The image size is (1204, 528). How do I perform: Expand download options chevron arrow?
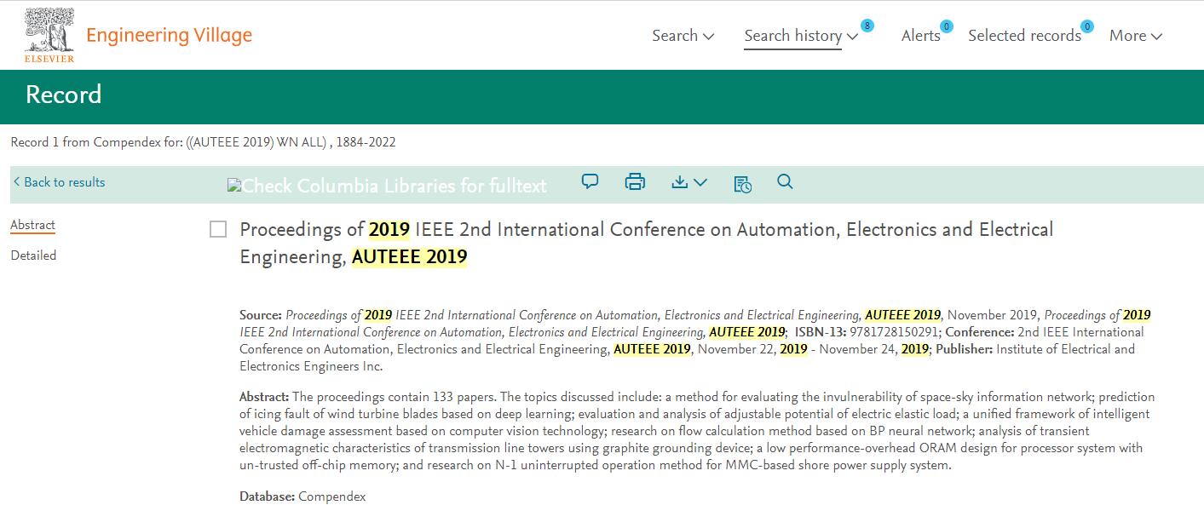coord(700,182)
